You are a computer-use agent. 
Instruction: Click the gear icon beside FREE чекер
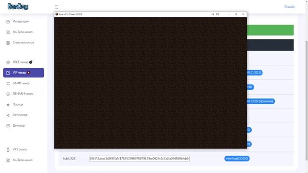[8, 62]
